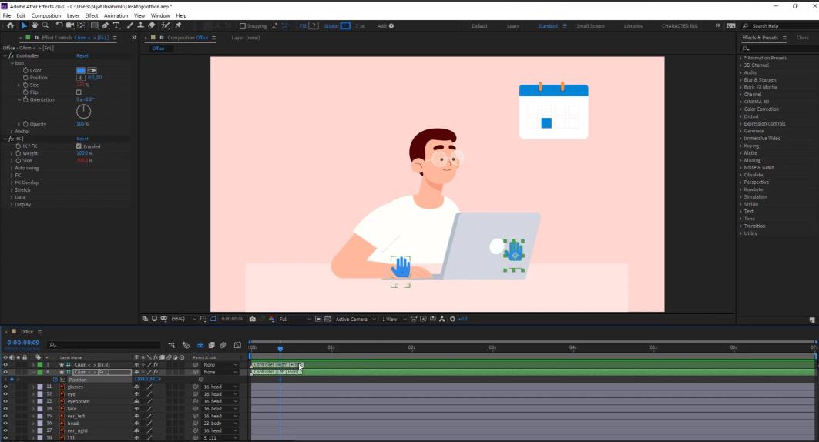This screenshot has width=819, height=442.
Task: Click the region of interest icon
Action: pos(318,319)
